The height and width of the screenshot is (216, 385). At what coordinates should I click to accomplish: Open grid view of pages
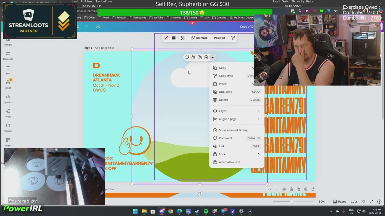[x=363, y=202]
